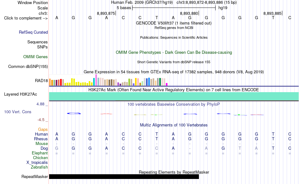The image size is (299, 184).
Task: Click the SNPs track label
Action: tap(42, 47)
